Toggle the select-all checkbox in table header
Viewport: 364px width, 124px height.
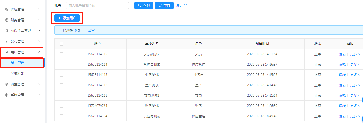tap(61, 44)
